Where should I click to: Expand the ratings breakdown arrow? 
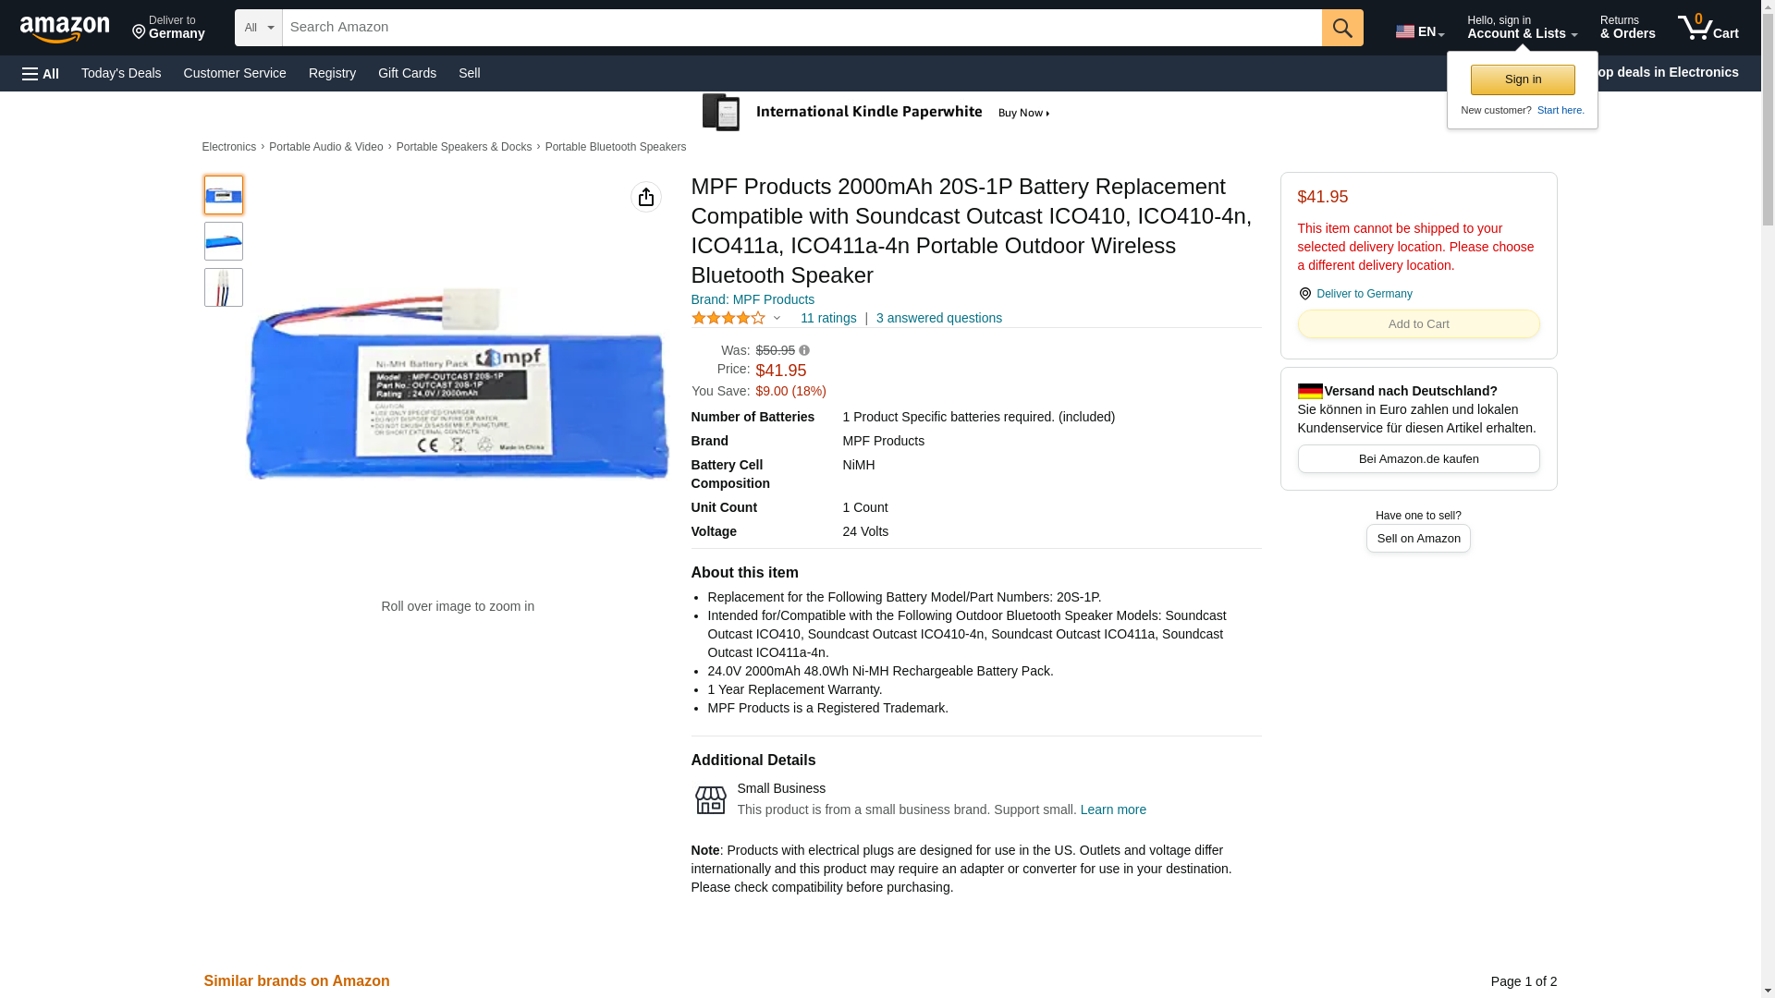click(777, 318)
